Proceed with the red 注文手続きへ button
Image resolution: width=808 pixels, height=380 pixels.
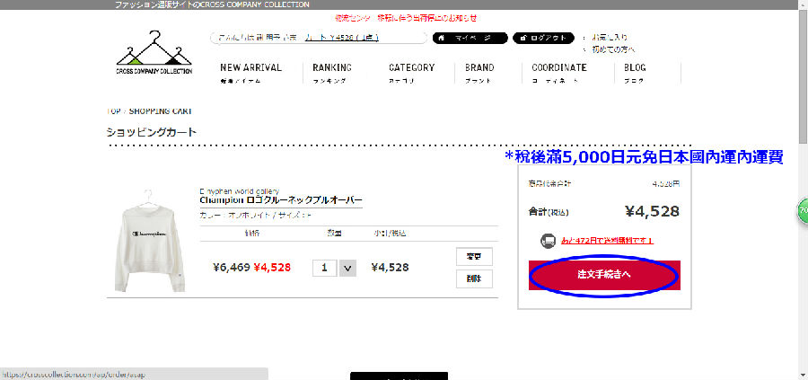(604, 275)
